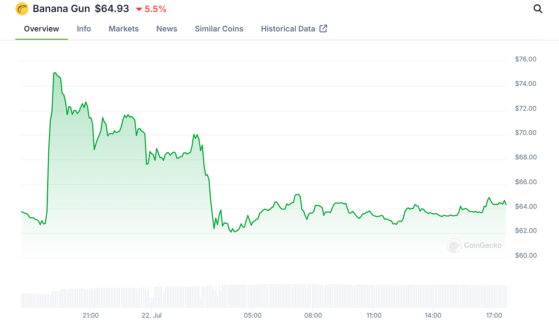Click the $62.00 y-axis label
Screen dimensions: 559x330
[526, 231]
